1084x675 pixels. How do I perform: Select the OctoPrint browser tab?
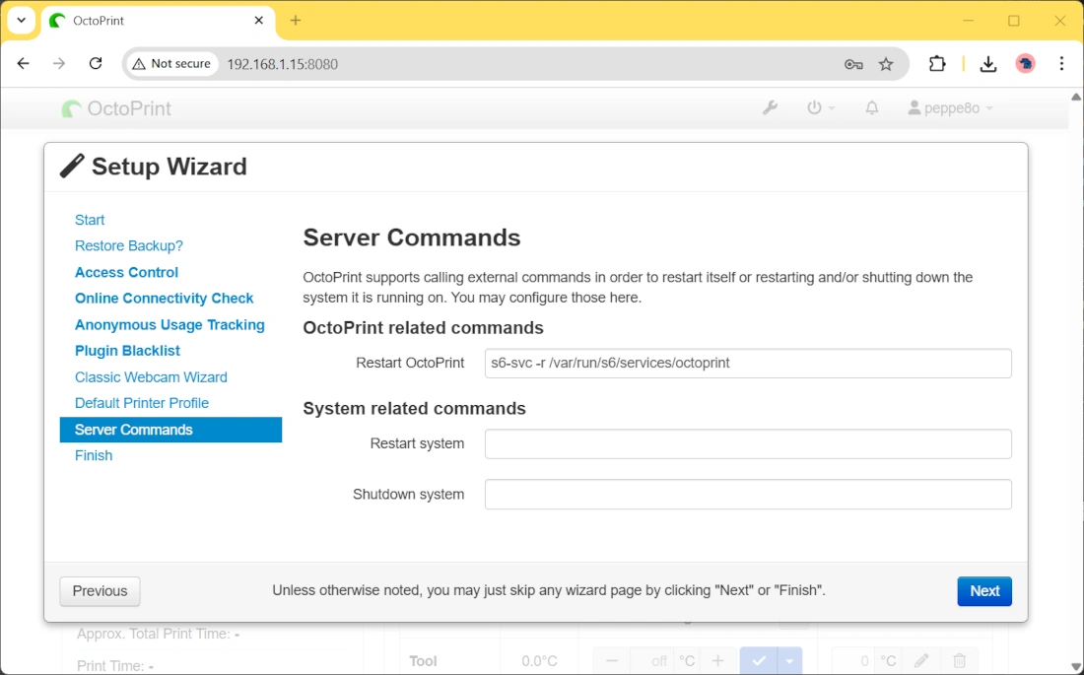tap(158, 21)
